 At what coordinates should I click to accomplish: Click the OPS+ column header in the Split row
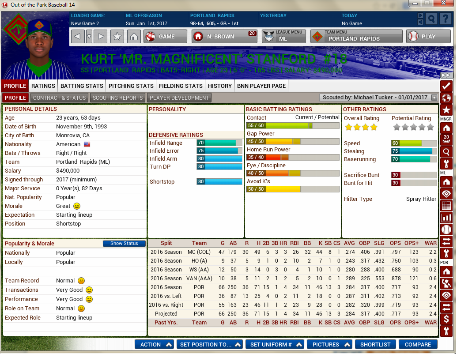[x=411, y=243]
